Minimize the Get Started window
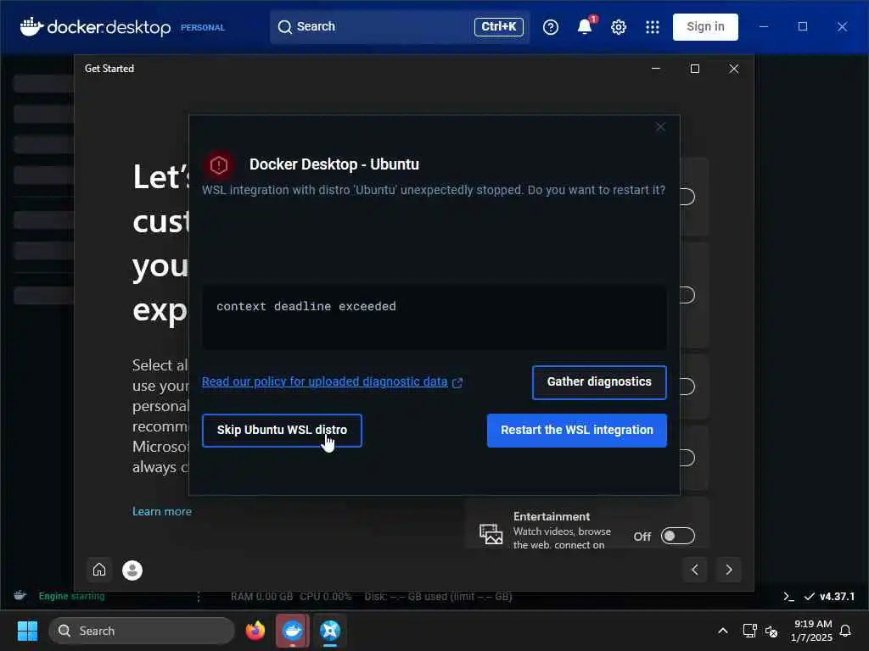Image resolution: width=869 pixels, height=651 pixels. click(656, 69)
